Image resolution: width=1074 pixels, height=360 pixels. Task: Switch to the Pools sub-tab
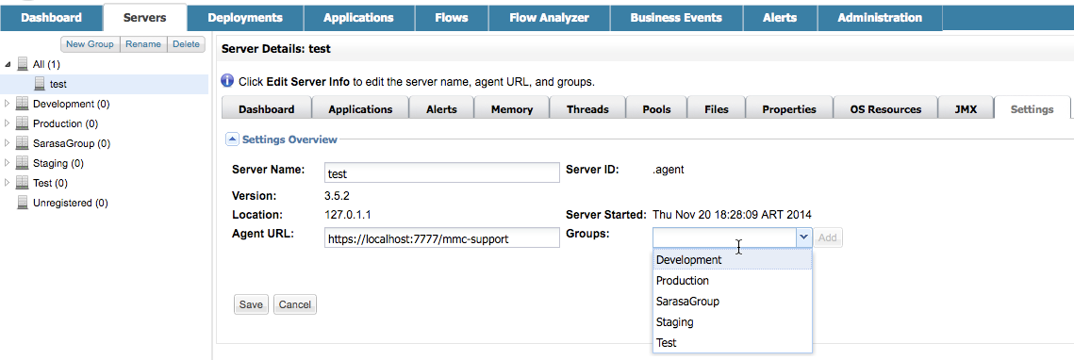(x=656, y=108)
